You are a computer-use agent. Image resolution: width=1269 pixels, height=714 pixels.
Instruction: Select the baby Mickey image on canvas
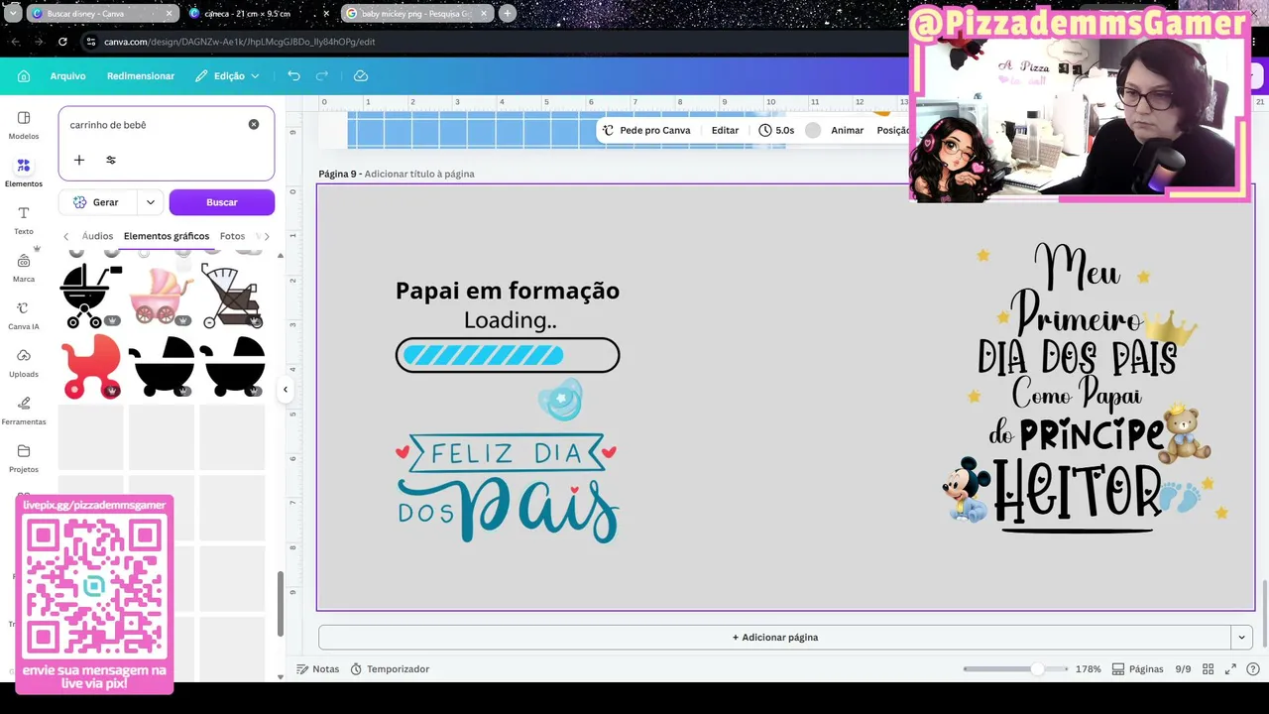[x=966, y=489]
